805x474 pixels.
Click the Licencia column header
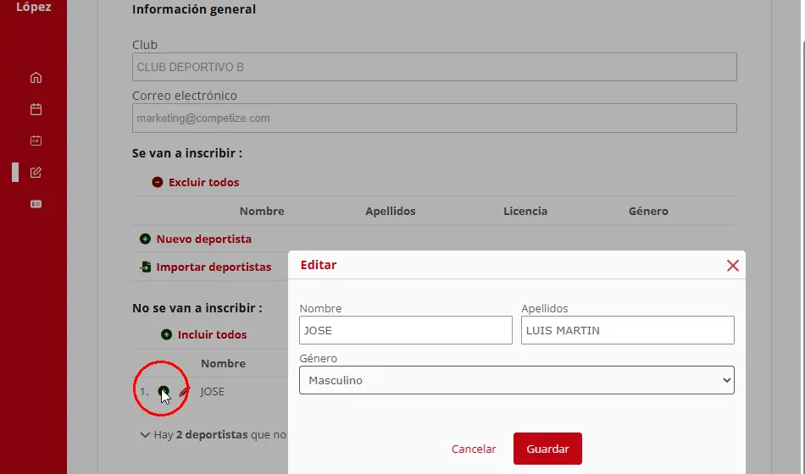click(x=525, y=211)
